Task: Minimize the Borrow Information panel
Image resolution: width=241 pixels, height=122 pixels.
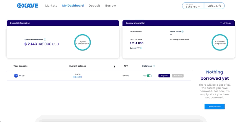Action: tap(226, 23)
